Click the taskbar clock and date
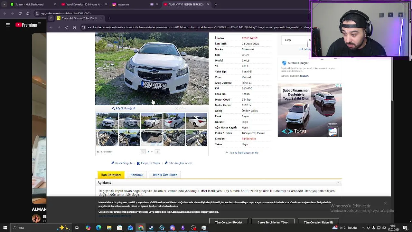Viewport: 412px width, 232px height. click(x=393, y=228)
